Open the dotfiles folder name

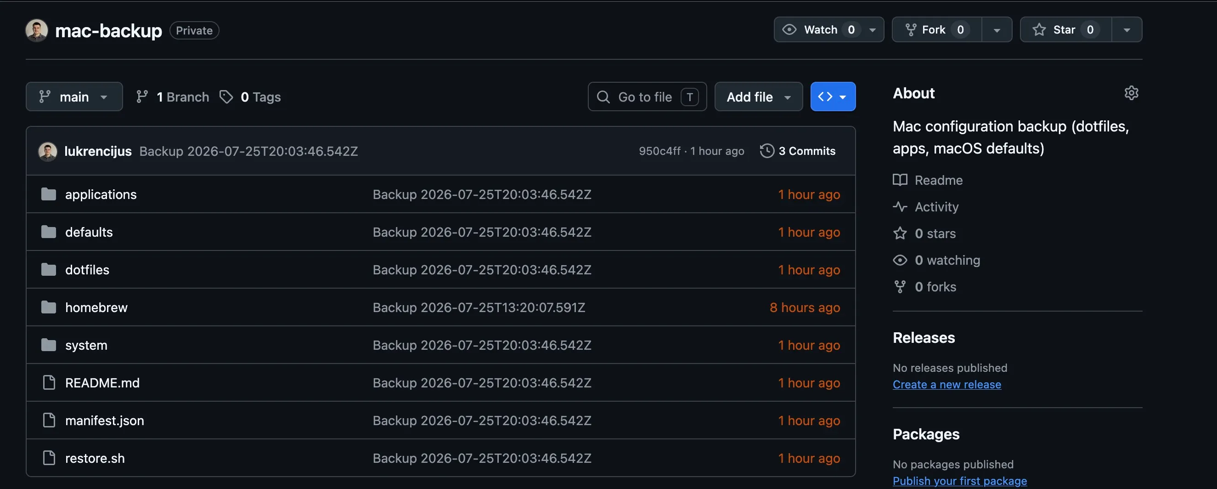(x=87, y=270)
